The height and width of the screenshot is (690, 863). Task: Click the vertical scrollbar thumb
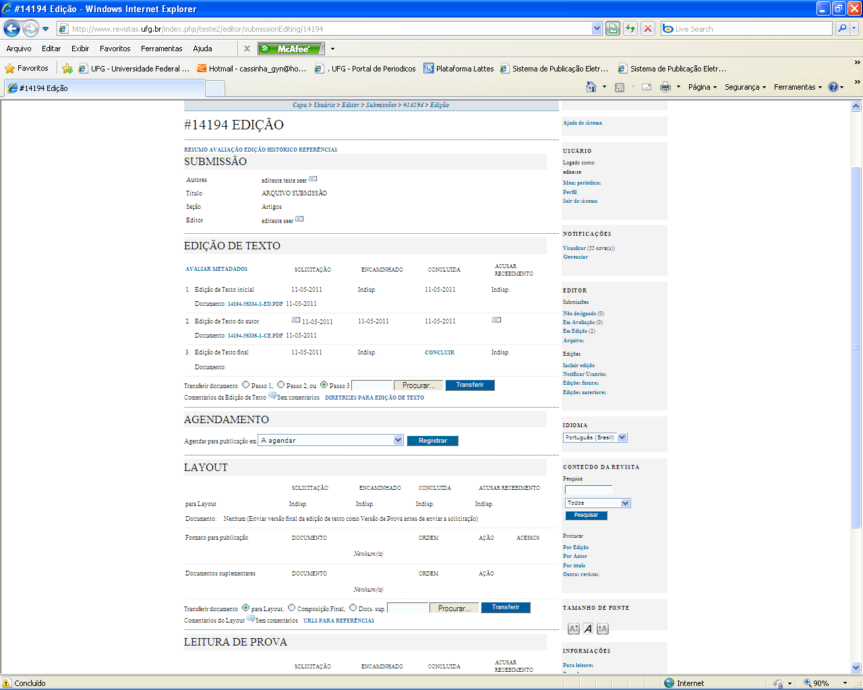coord(856,347)
